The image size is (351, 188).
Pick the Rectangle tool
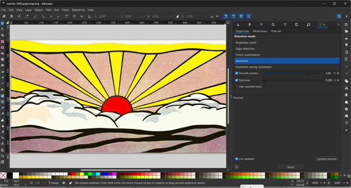pos(2,42)
